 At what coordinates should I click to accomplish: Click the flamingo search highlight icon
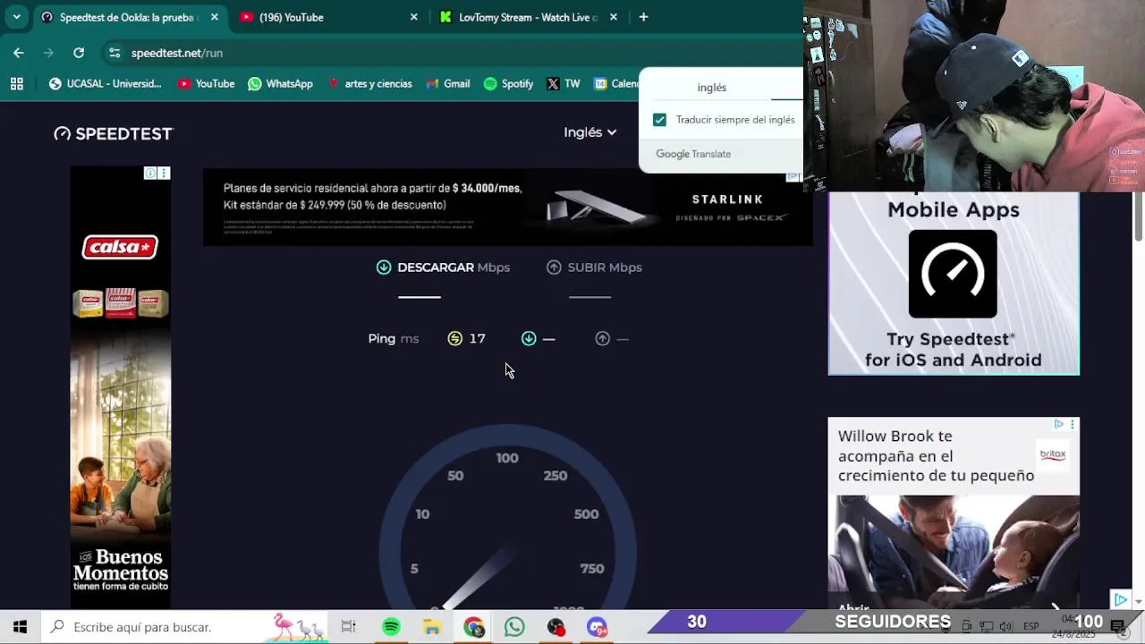pos(300,627)
